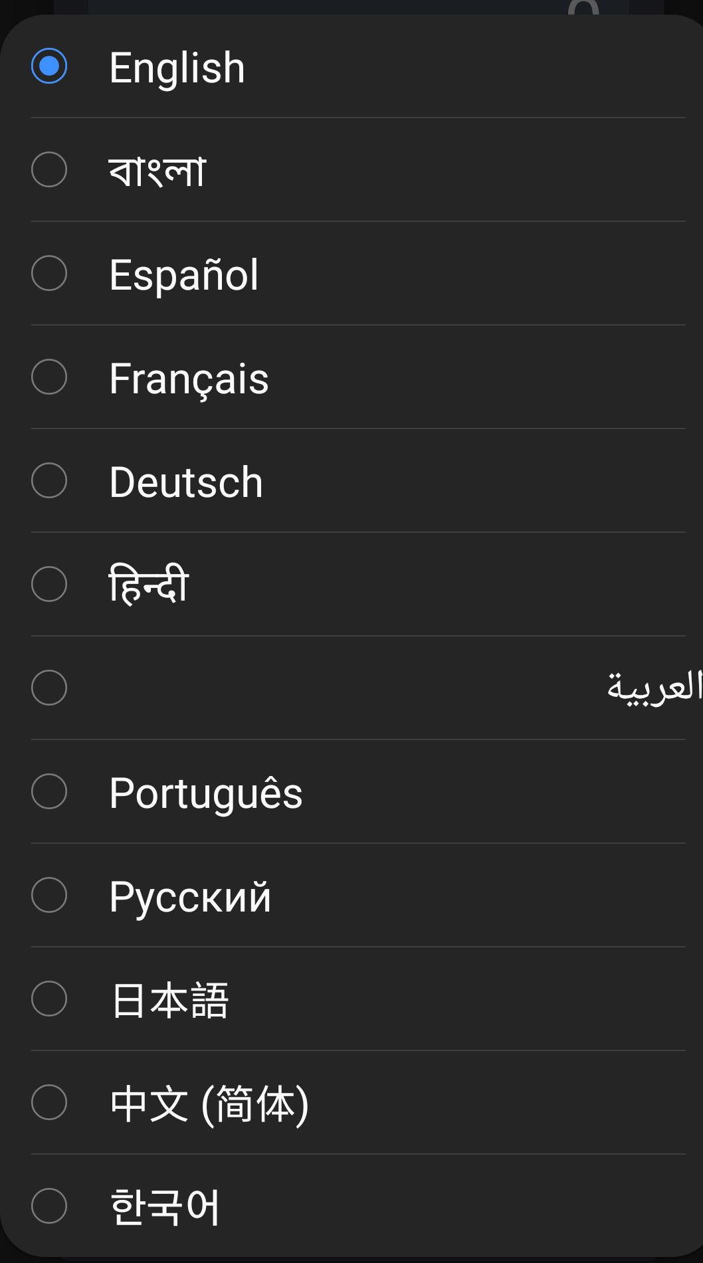The width and height of the screenshot is (703, 1263).
Task: Select the English radio button
Action: (x=49, y=66)
